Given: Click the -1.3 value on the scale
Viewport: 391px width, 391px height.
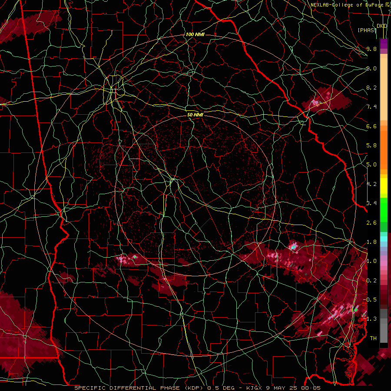Looking at the screenshot, I should pyautogui.click(x=370, y=319).
